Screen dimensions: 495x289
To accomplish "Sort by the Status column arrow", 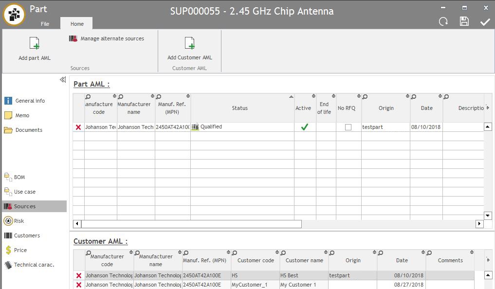I will [x=291, y=97].
